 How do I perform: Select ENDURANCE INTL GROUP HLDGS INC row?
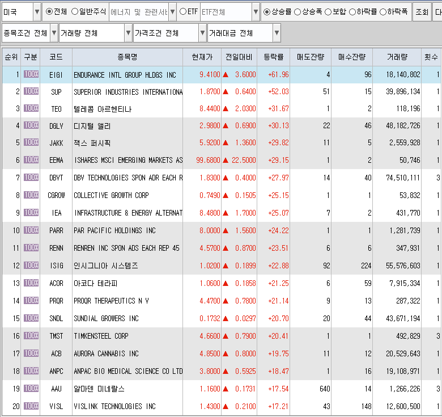tap(221, 75)
